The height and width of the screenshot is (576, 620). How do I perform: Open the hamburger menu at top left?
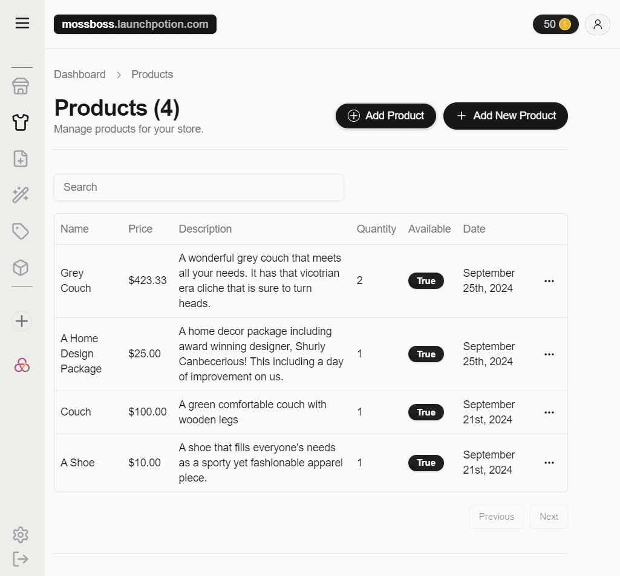tap(22, 23)
